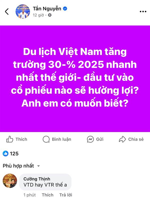This screenshot has height=200, width=150.
Task: Open the list of 125 reactions
Action: [x=10, y=153]
